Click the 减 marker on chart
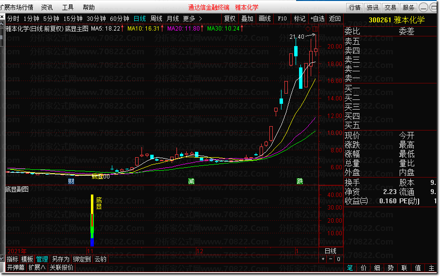 point(192,181)
